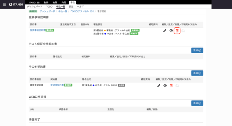
Task: Click ITANDIテスト物件 101 breadcrumb link
Action: (x=82, y=11)
